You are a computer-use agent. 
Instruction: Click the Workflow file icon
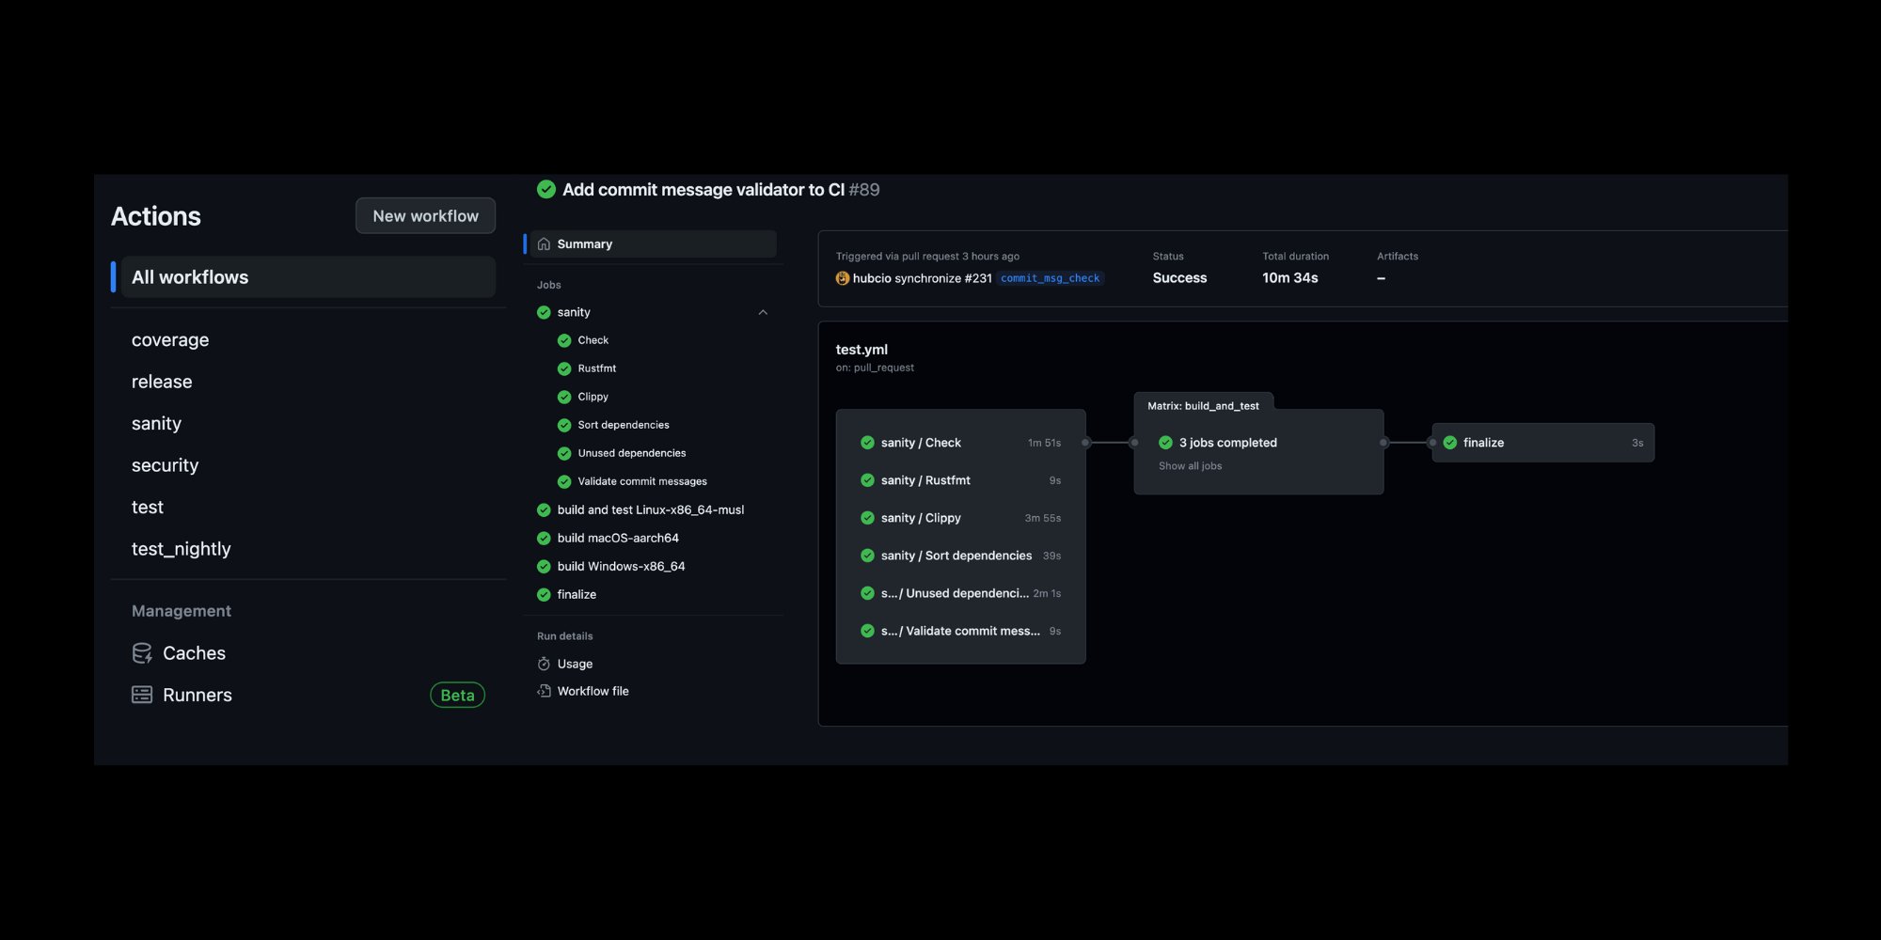pyautogui.click(x=544, y=691)
